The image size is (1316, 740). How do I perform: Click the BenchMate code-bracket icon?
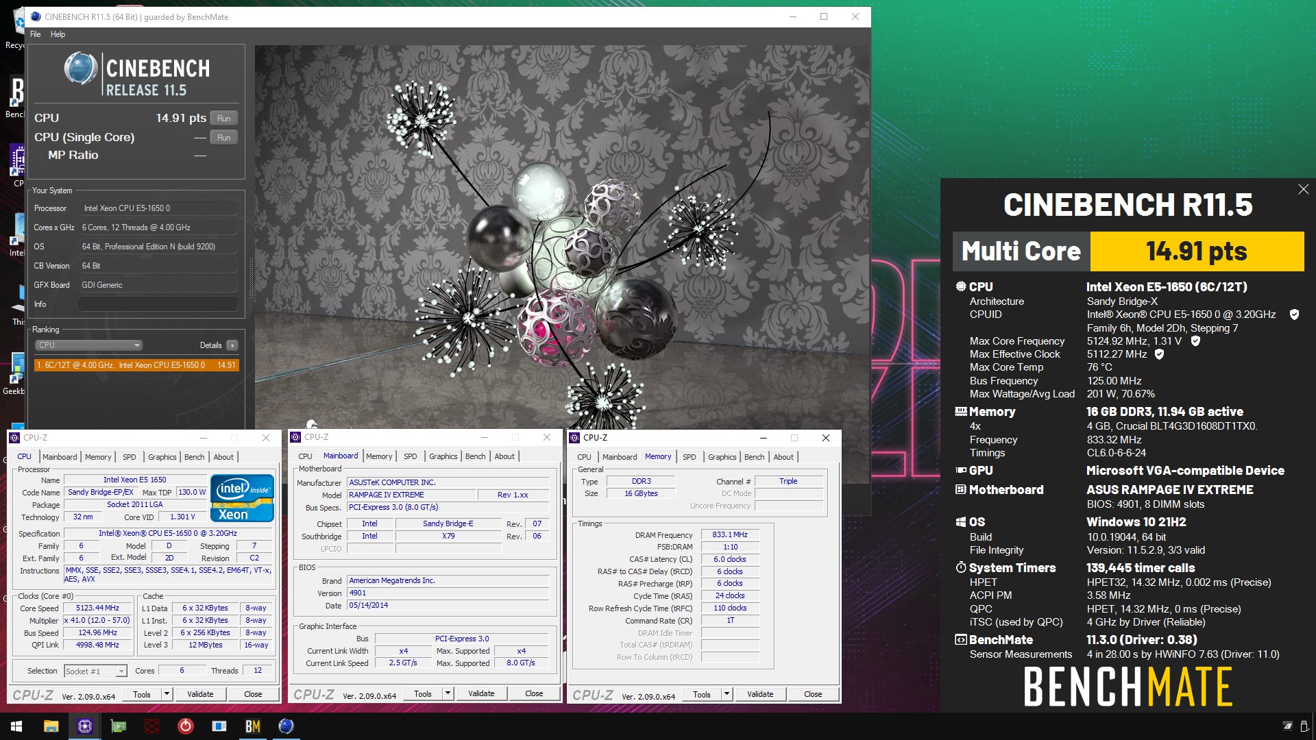(x=961, y=640)
